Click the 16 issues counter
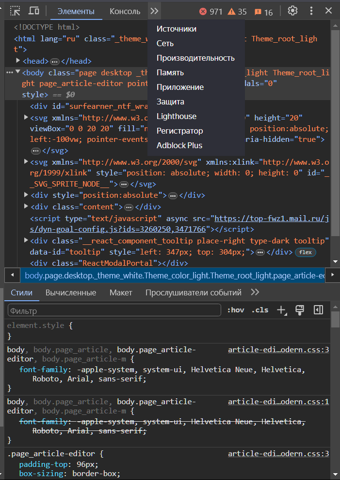The height and width of the screenshot is (480, 340). coord(263,12)
